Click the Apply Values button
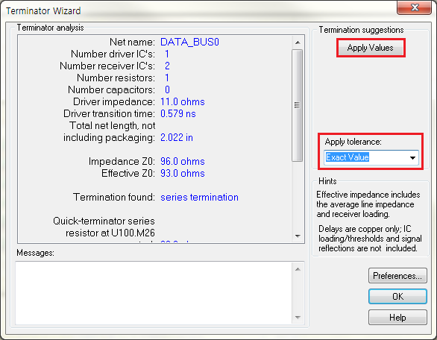This screenshot has width=437, height=340. coord(371,48)
